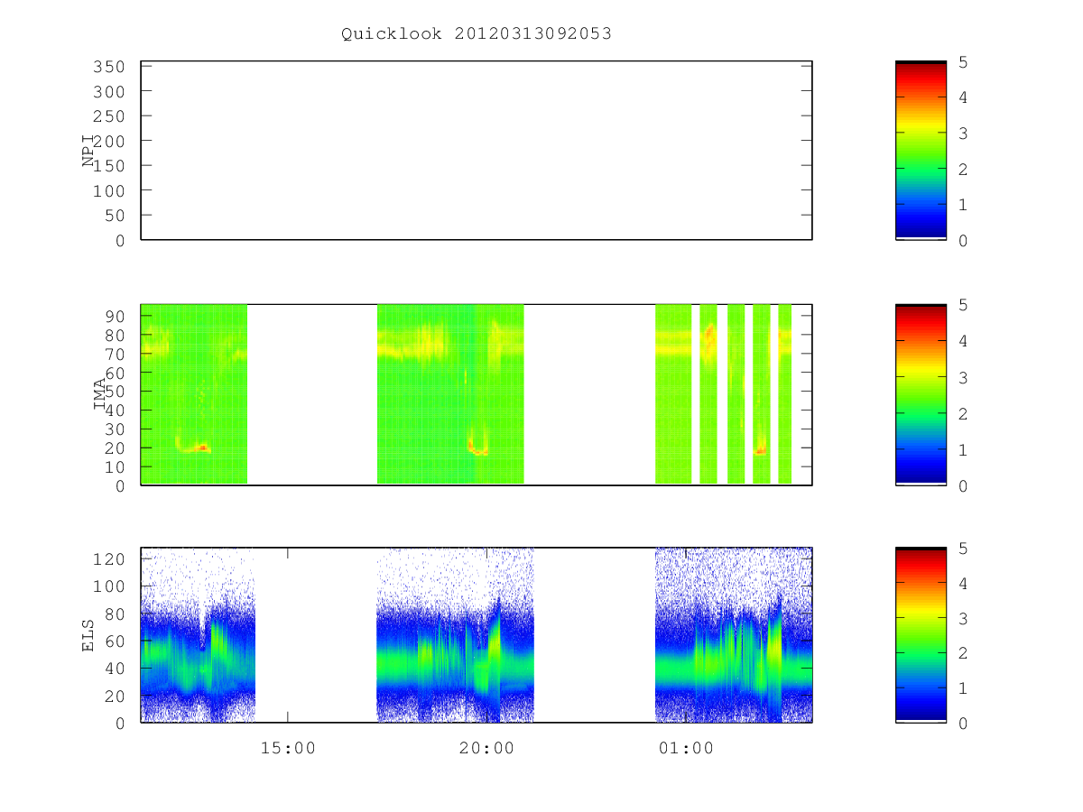
Task: Click the first ELS spectrogram block before 15:00
Action: tap(199, 635)
